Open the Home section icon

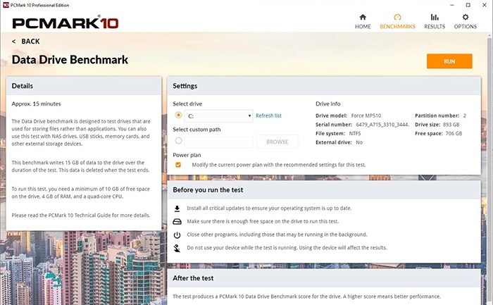[x=363, y=17]
